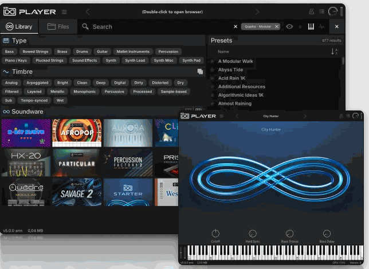Click the Search input field
This screenshot has width=369, height=269.
point(155,26)
